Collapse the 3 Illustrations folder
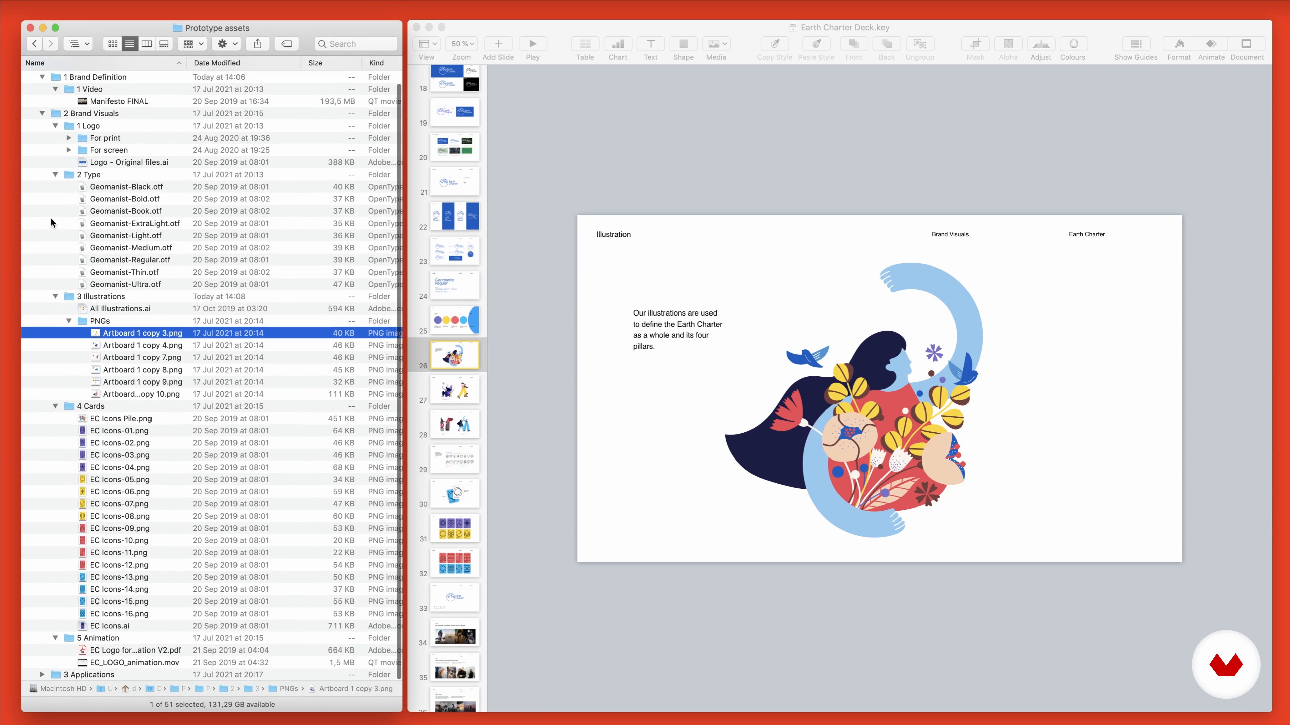 tap(55, 296)
